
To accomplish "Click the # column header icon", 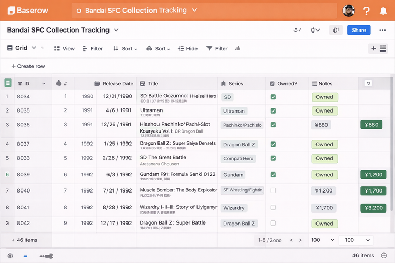I will [58, 83].
